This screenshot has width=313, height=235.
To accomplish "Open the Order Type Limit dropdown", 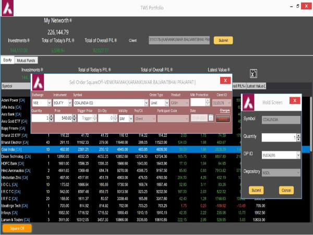I will tap(167, 103).
